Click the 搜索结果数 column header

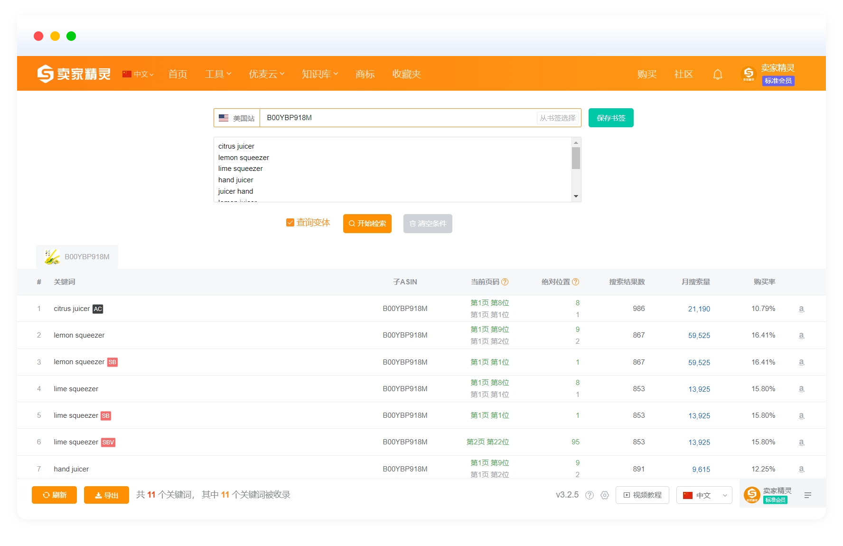627,282
